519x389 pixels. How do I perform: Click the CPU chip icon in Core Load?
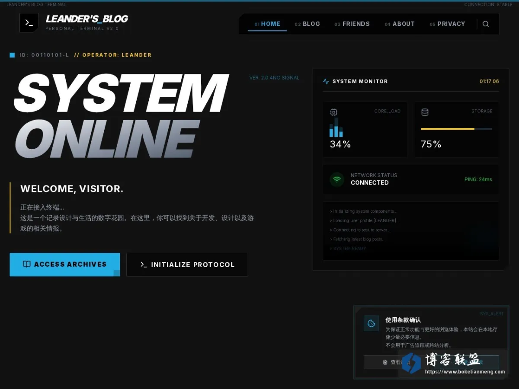click(333, 112)
